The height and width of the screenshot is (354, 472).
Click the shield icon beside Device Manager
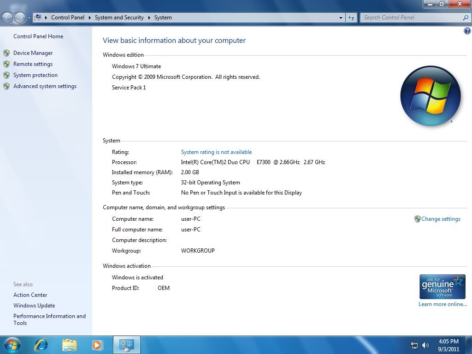click(6, 53)
